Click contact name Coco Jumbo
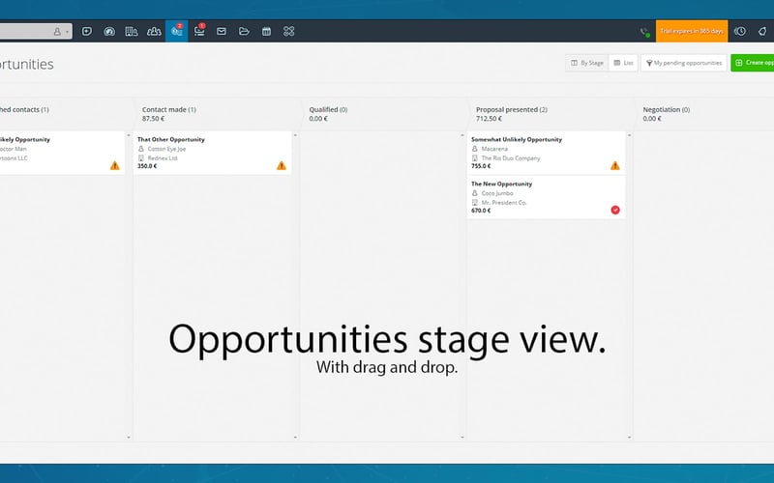 pyautogui.click(x=497, y=193)
